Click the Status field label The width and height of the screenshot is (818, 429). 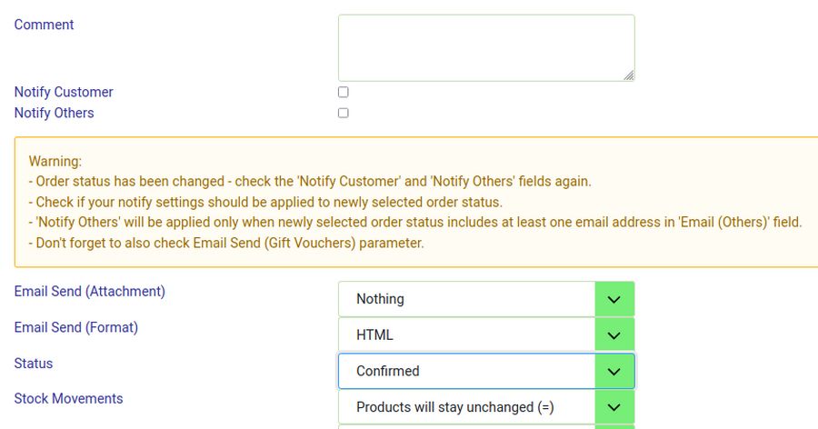pyautogui.click(x=34, y=364)
